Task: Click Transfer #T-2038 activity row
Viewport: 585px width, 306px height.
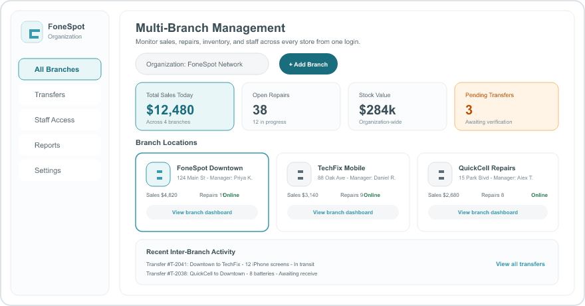Action: coord(232,273)
